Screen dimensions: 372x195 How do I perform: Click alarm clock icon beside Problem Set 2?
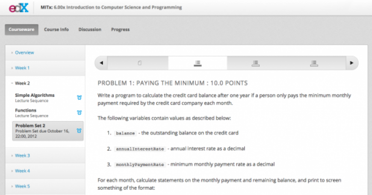coord(79,130)
